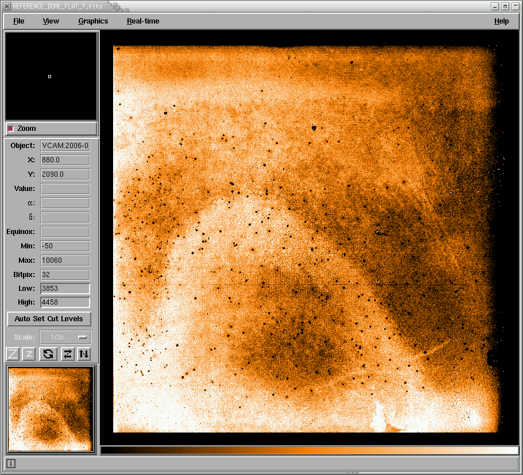Image resolution: width=523 pixels, height=475 pixels.
Task: Click the flip horizontal arrows icon
Action: (68, 354)
